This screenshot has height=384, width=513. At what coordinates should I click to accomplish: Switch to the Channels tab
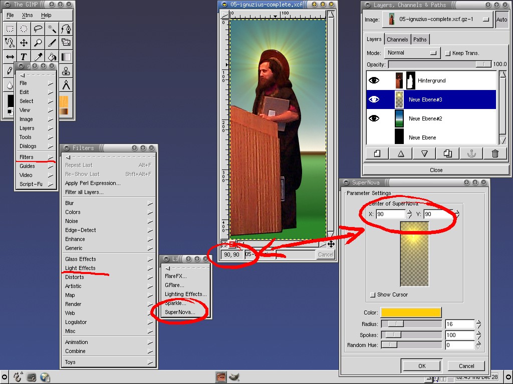click(x=397, y=39)
